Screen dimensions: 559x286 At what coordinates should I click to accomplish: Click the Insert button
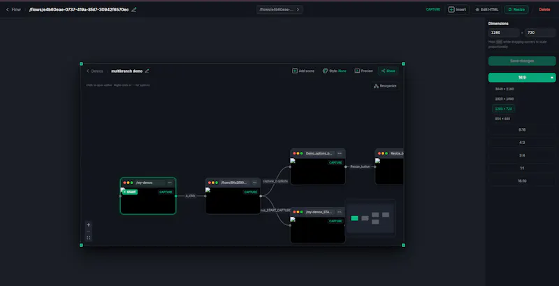click(x=457, y=10)
